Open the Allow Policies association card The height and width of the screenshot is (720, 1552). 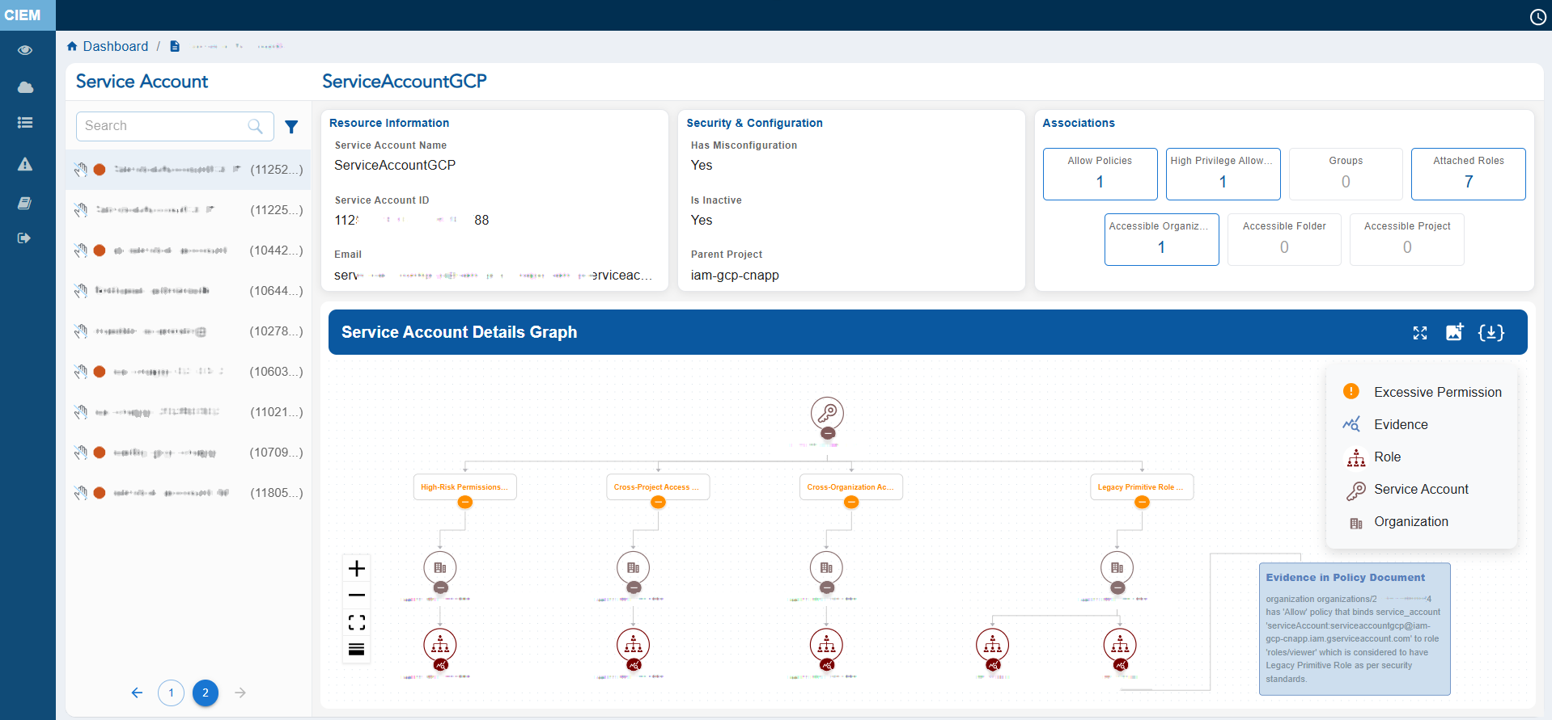(x=1099, y=174)
